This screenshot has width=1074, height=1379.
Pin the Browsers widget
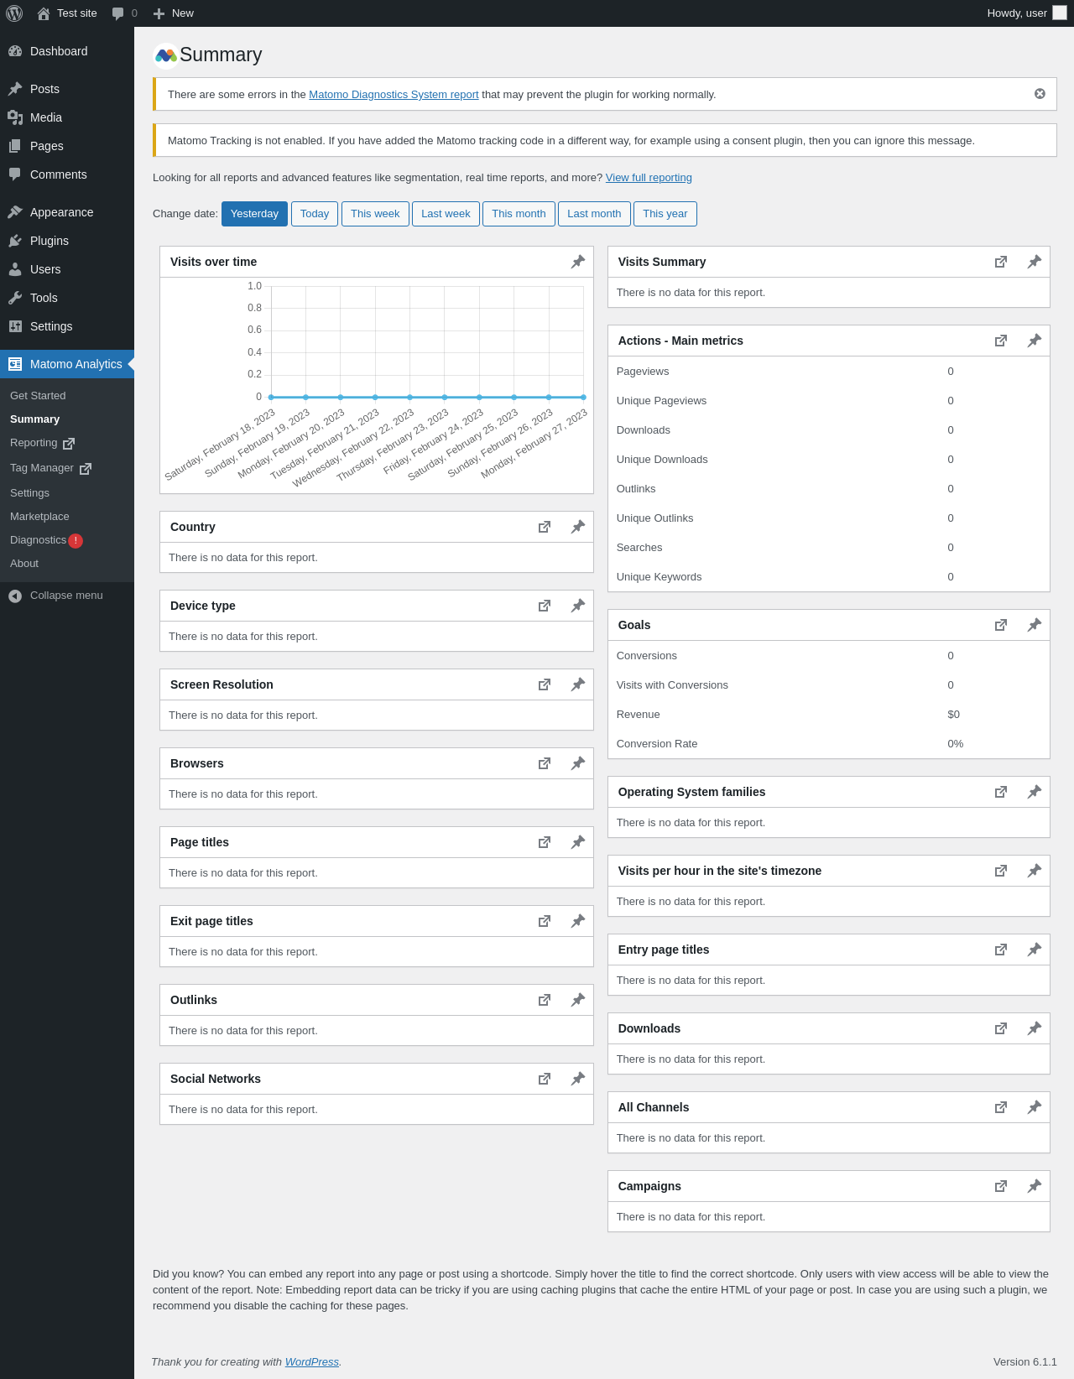(578, 763)
